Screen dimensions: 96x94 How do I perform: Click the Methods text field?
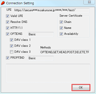pos(65,52)
